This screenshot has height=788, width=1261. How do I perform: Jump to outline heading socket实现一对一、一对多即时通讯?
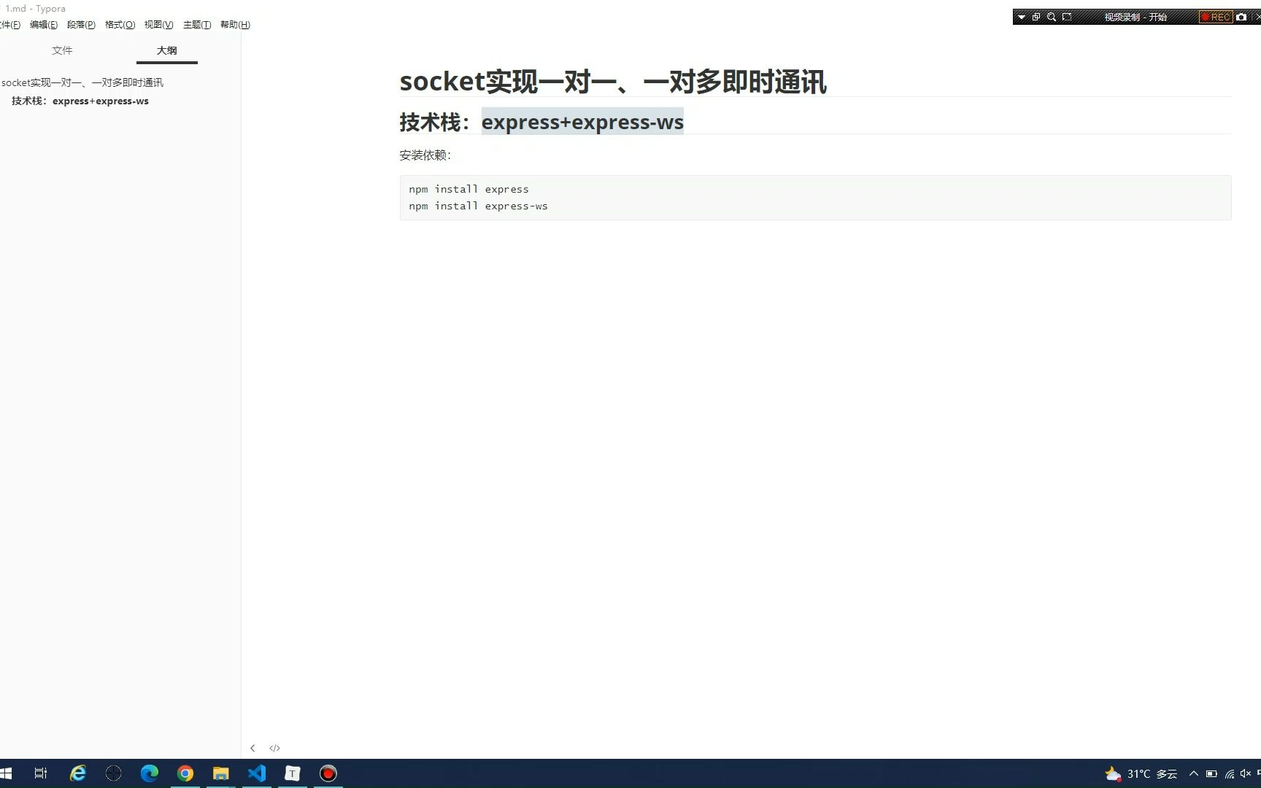(x=82, y=82)
